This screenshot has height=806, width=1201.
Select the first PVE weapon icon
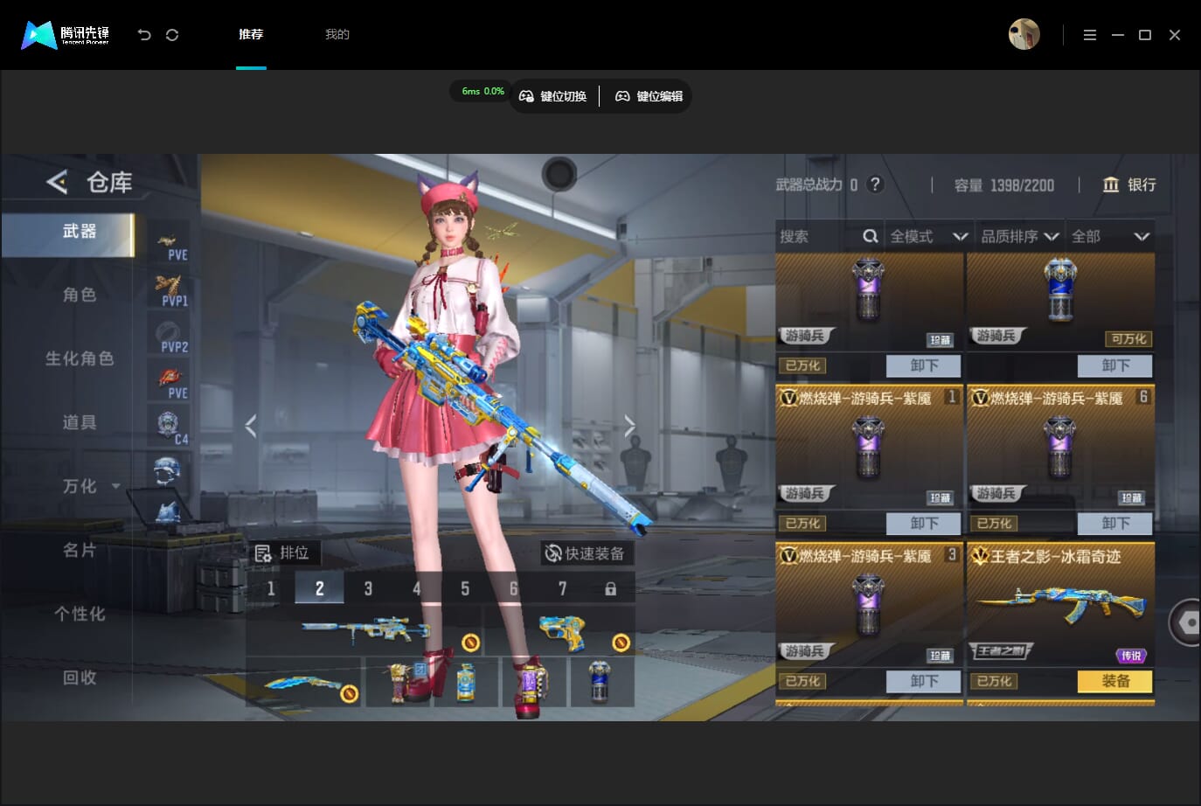pos(169,244)
